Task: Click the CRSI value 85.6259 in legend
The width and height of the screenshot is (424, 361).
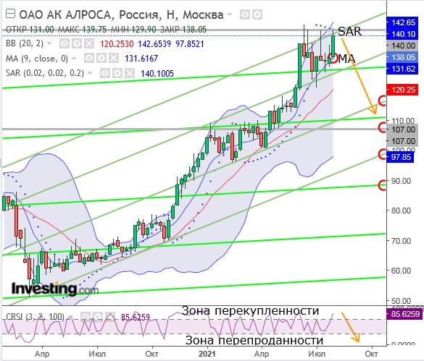Action: 136,317
